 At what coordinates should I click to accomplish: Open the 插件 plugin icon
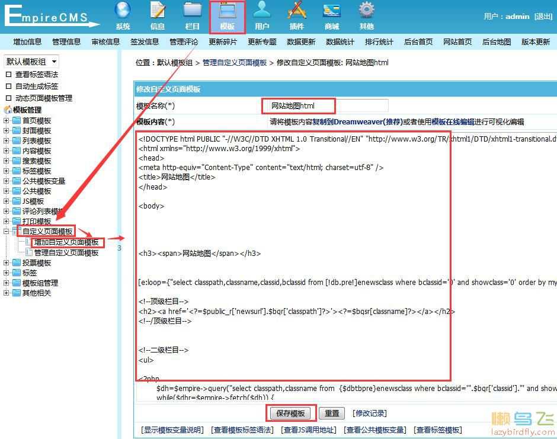tap(297, 11)
